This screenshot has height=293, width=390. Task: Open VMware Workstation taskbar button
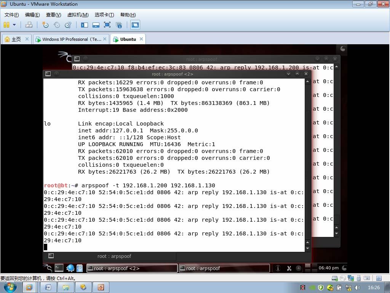[29, 288]
